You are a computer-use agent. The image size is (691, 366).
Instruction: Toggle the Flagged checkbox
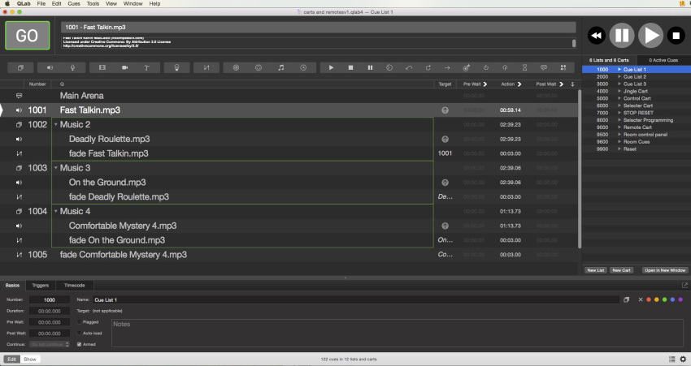point(79,321)
